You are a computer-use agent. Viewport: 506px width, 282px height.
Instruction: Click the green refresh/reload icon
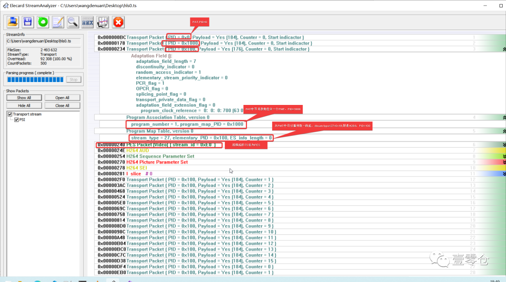click(43, 22)
